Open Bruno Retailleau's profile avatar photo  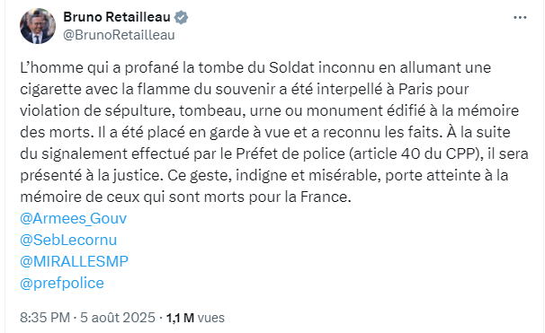pos(38,26)
